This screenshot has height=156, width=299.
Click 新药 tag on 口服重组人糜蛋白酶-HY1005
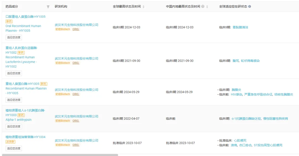(x=9, y=21)
